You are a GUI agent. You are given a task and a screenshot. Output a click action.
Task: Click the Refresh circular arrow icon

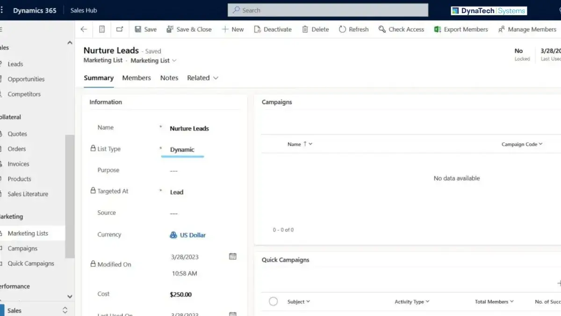click(x=342, y=29)
